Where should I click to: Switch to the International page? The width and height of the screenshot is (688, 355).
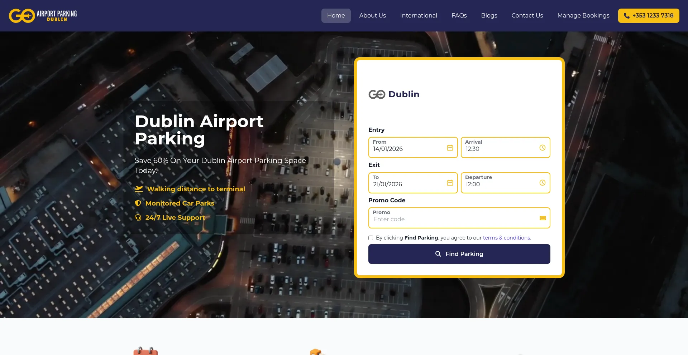419,15
